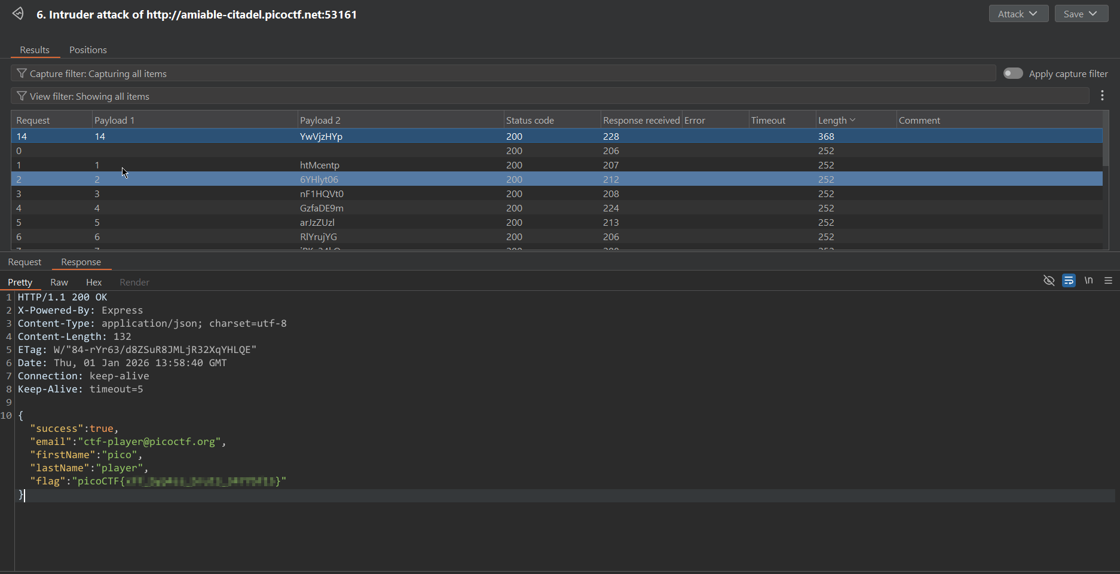Show non-printable characters with \n icon
The width and height of the screenshot is (1120, 574).
point(1088,281)
